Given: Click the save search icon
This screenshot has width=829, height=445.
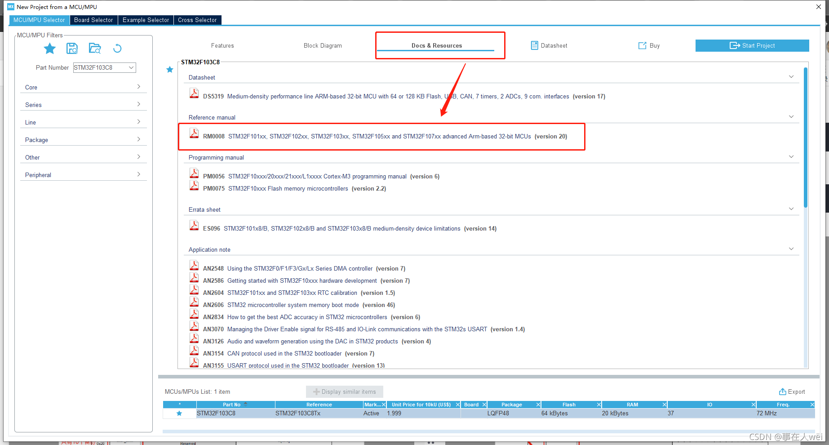Looking at the screenshot, I should pos(72,49).
